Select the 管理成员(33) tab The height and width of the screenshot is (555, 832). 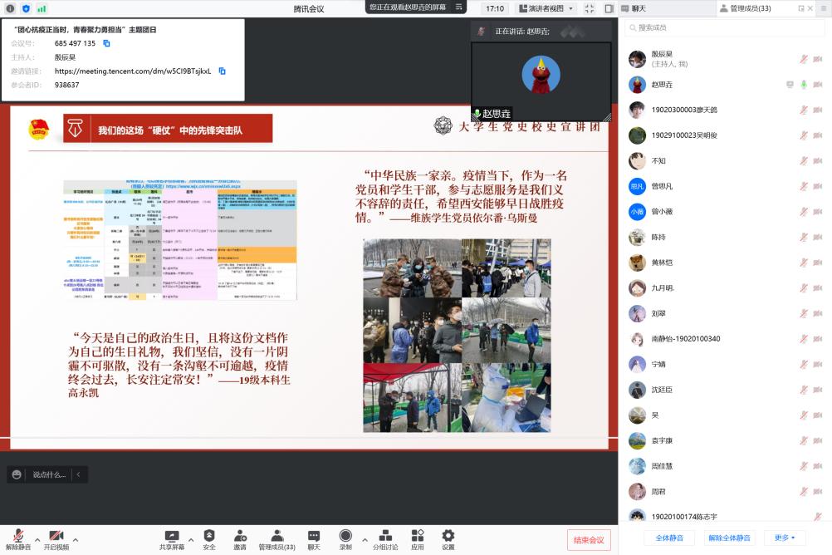click(745, 8)
